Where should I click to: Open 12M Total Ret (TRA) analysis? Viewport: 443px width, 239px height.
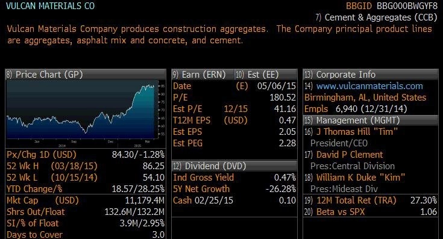click(x=371, y=200)
